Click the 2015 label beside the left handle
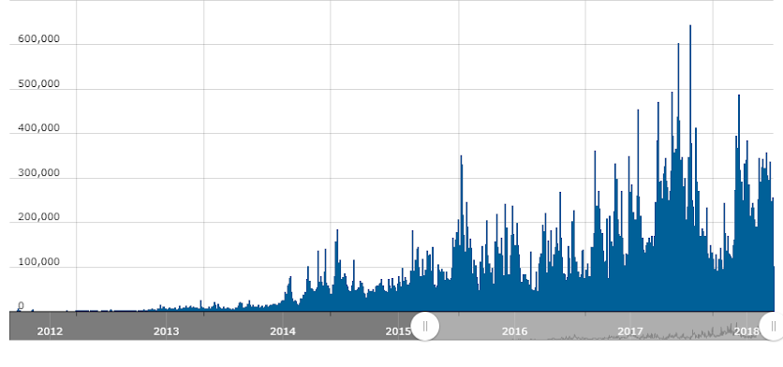This screenshot has width=783, height=367. pyautogui.click(x=398, y=331)
